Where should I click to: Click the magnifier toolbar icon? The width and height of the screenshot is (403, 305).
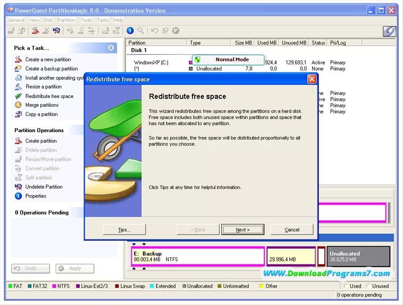click(x=141, y=31)
